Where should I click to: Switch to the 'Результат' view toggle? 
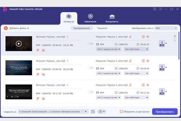pyautogui.click(x=102, y=28)
